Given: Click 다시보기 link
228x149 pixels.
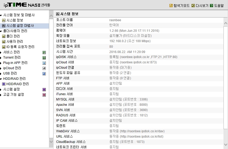Looking at the screenshot, I should pos(202,6).
